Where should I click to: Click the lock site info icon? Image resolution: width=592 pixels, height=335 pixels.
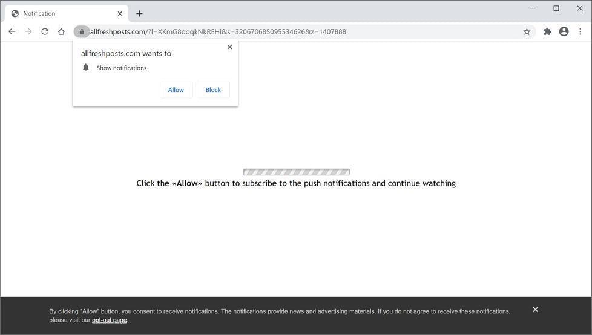(82, 31)
